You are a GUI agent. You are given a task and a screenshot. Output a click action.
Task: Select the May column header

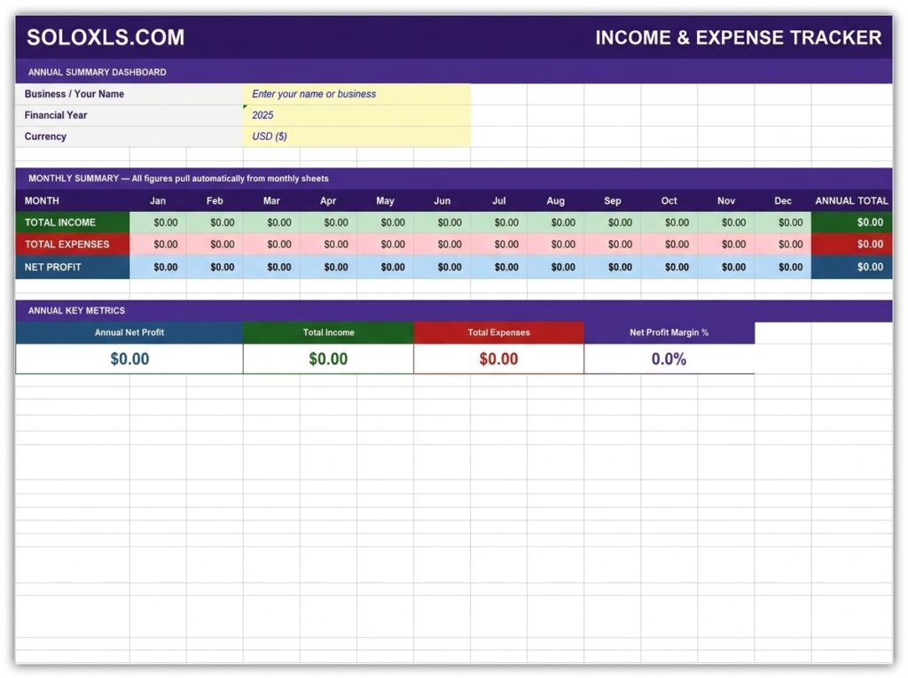[385, 200]
